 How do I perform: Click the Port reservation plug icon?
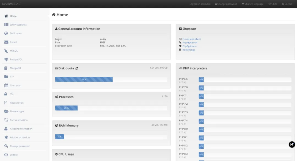[6, 120]
